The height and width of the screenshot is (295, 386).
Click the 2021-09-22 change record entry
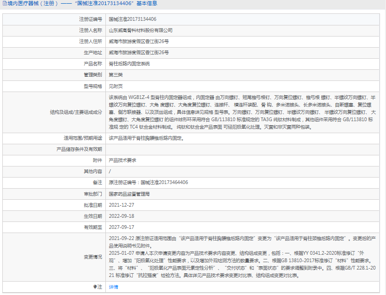[243, 242]
